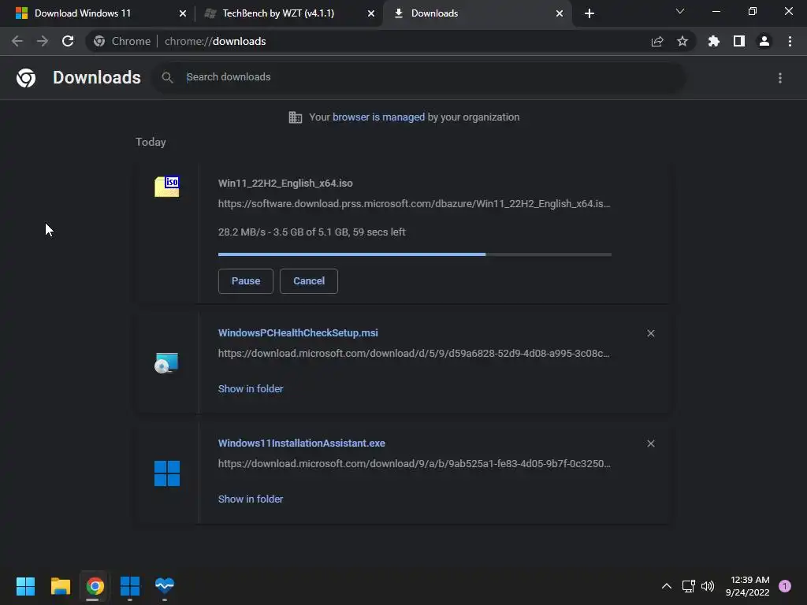Click the organization building icon
807x605 pixels.
(296, 117)
